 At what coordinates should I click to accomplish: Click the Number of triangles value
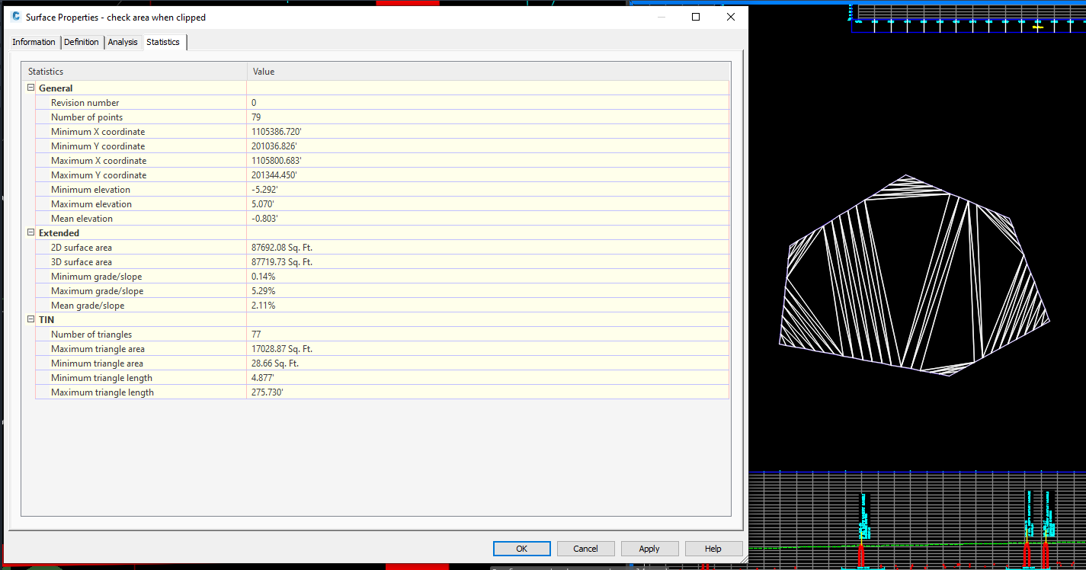257,334
